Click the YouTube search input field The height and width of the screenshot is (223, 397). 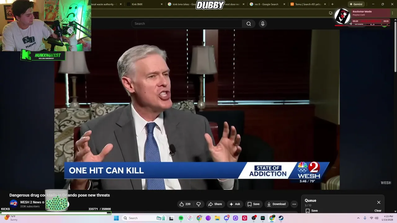(187, 24)
